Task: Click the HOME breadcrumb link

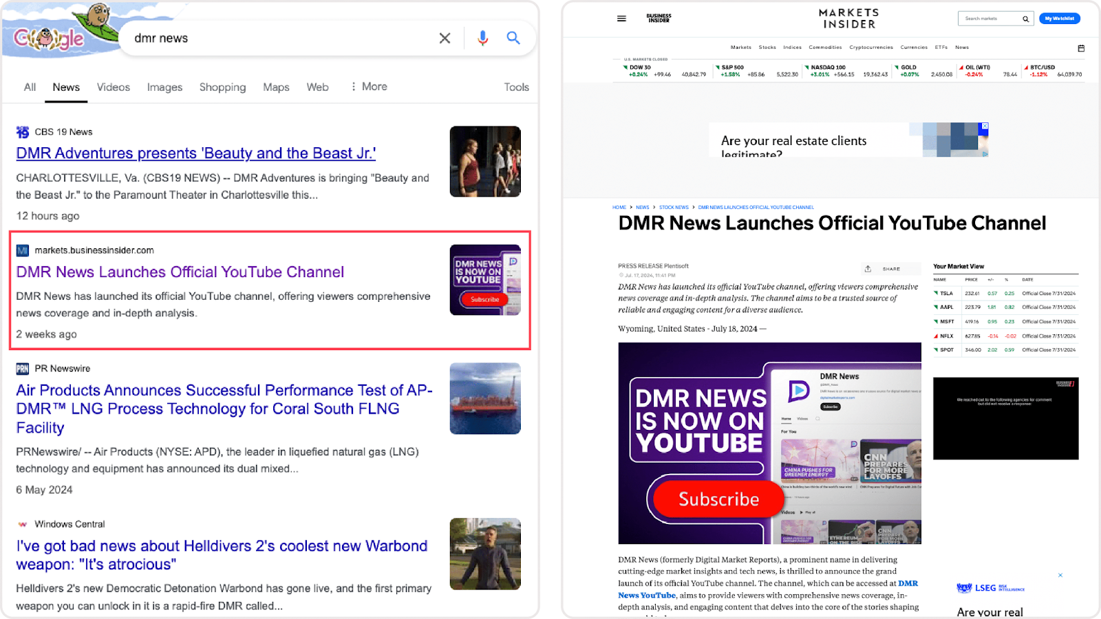Action: click(619, 207)
